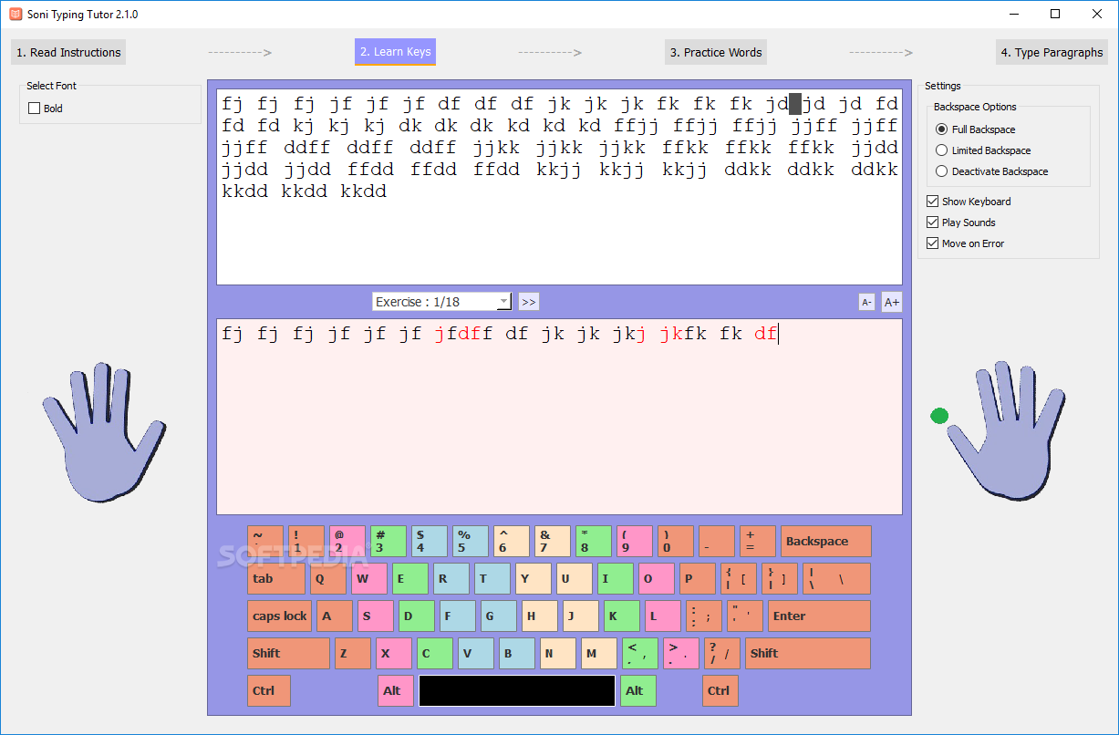Screen dimensions: 1119x735
Task: Click the pink L key
Action: (663, 616)
